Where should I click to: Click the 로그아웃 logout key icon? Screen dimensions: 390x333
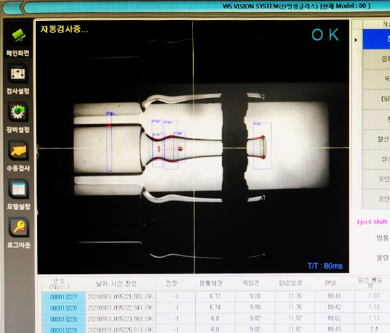pyautogui.click(x=18, y=229)
